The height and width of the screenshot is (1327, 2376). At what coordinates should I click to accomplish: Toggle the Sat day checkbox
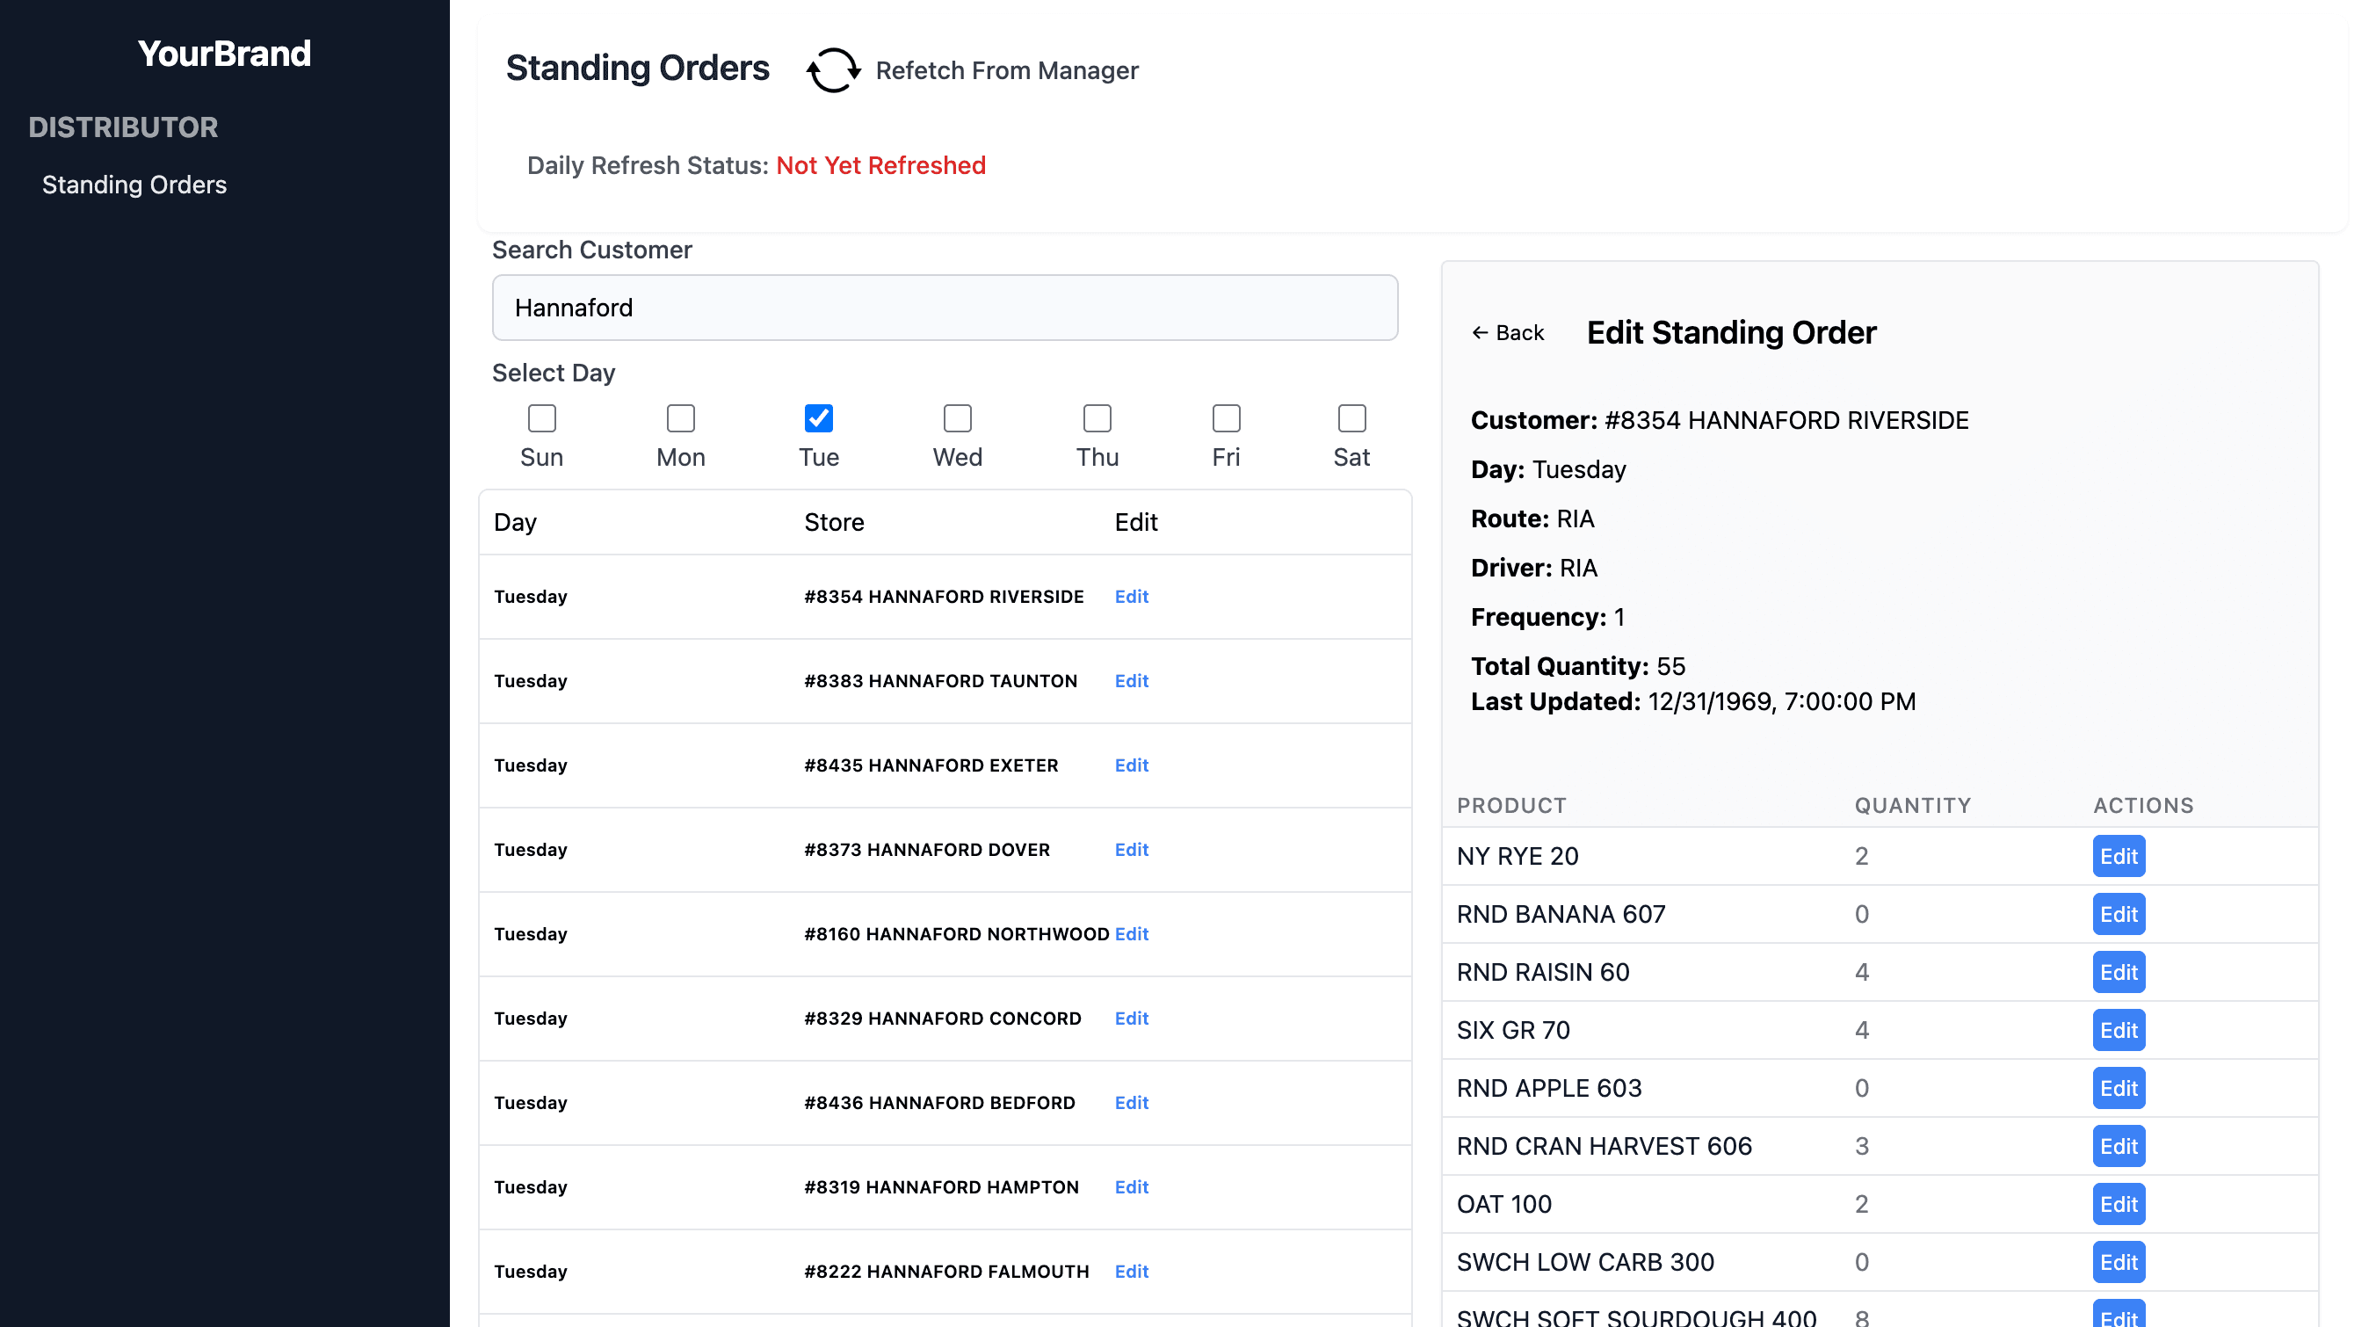click(1351, 417)
